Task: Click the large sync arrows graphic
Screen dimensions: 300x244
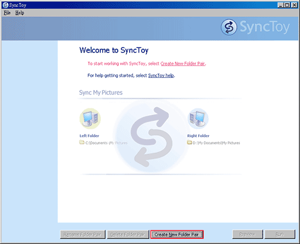Action: point(151,136)
